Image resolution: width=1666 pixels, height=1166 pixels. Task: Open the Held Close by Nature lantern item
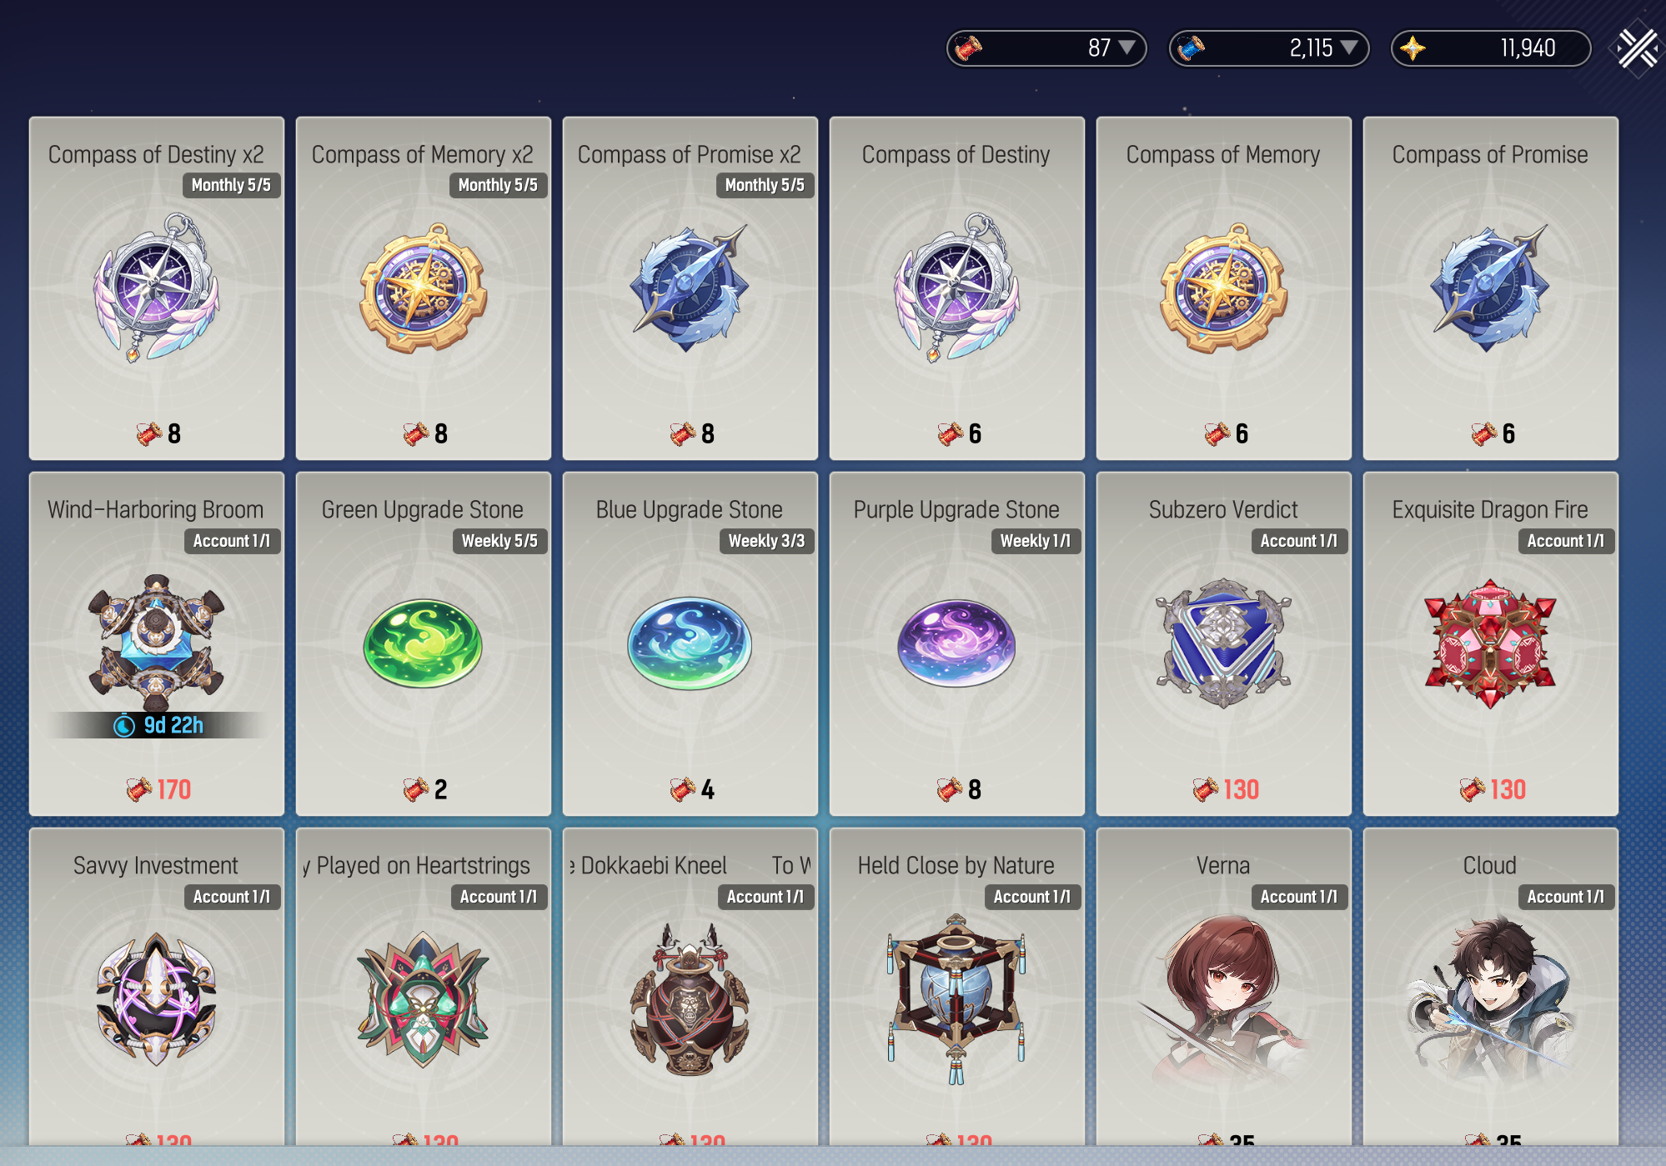(x=956, y=998)
